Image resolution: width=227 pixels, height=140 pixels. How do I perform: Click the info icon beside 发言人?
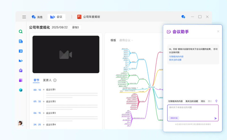tap(55, 80)
